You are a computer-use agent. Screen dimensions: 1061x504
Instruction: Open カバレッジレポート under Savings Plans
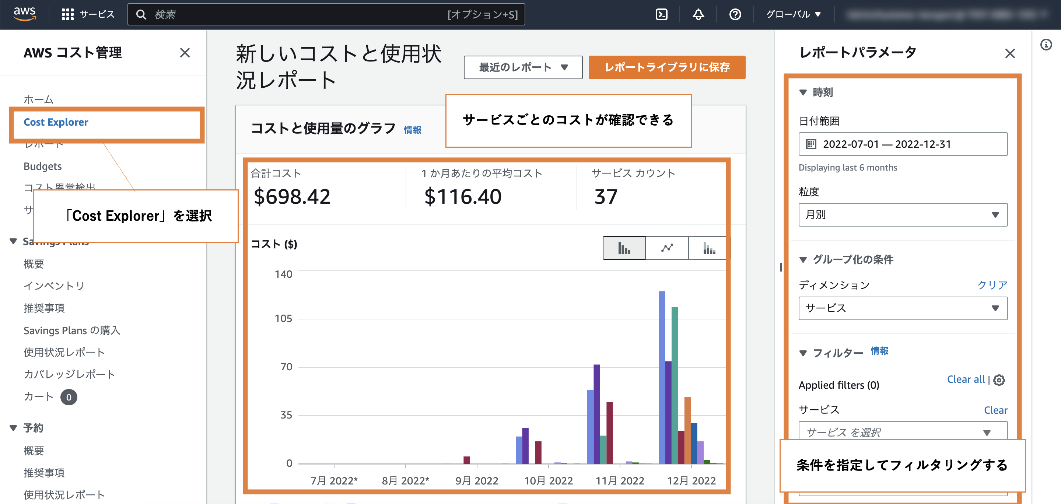pyautogui.click(x=69, y=374)
